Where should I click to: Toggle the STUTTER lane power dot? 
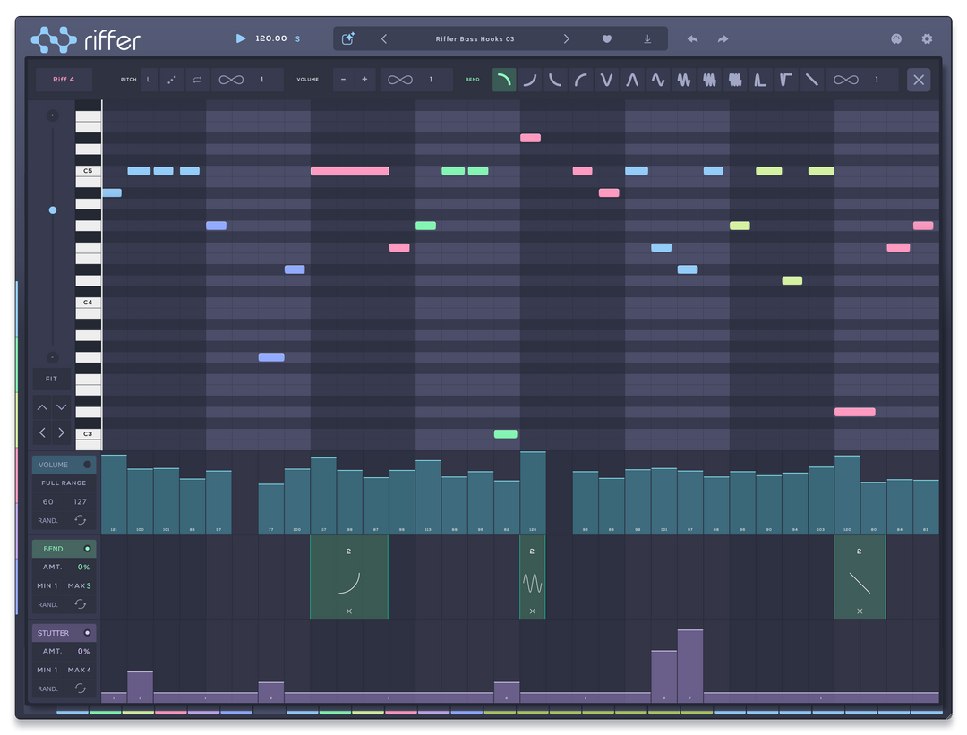(x=87, y=633)
